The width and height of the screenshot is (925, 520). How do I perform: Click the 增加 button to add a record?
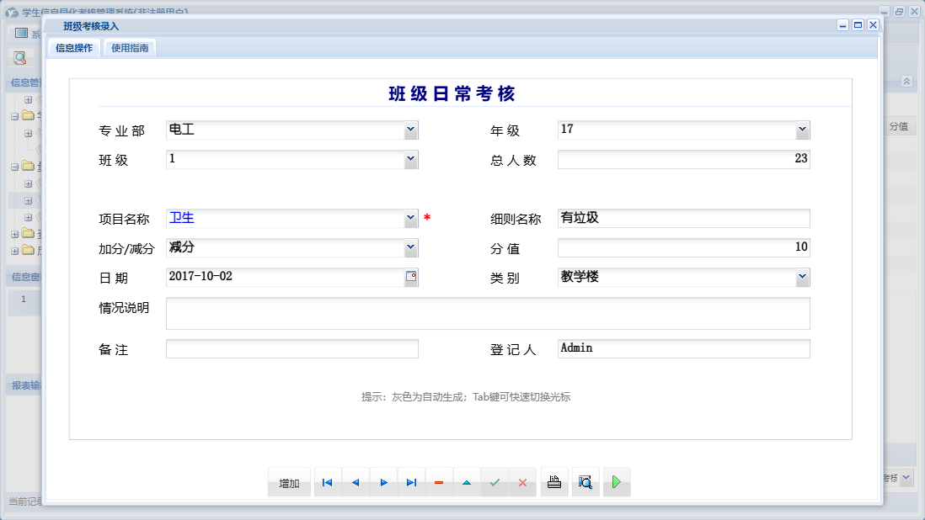[x=289, y=482]
